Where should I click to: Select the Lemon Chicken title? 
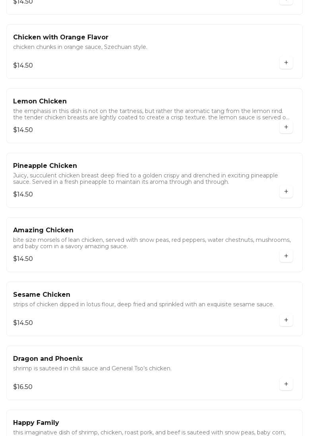tap(40, 101)
